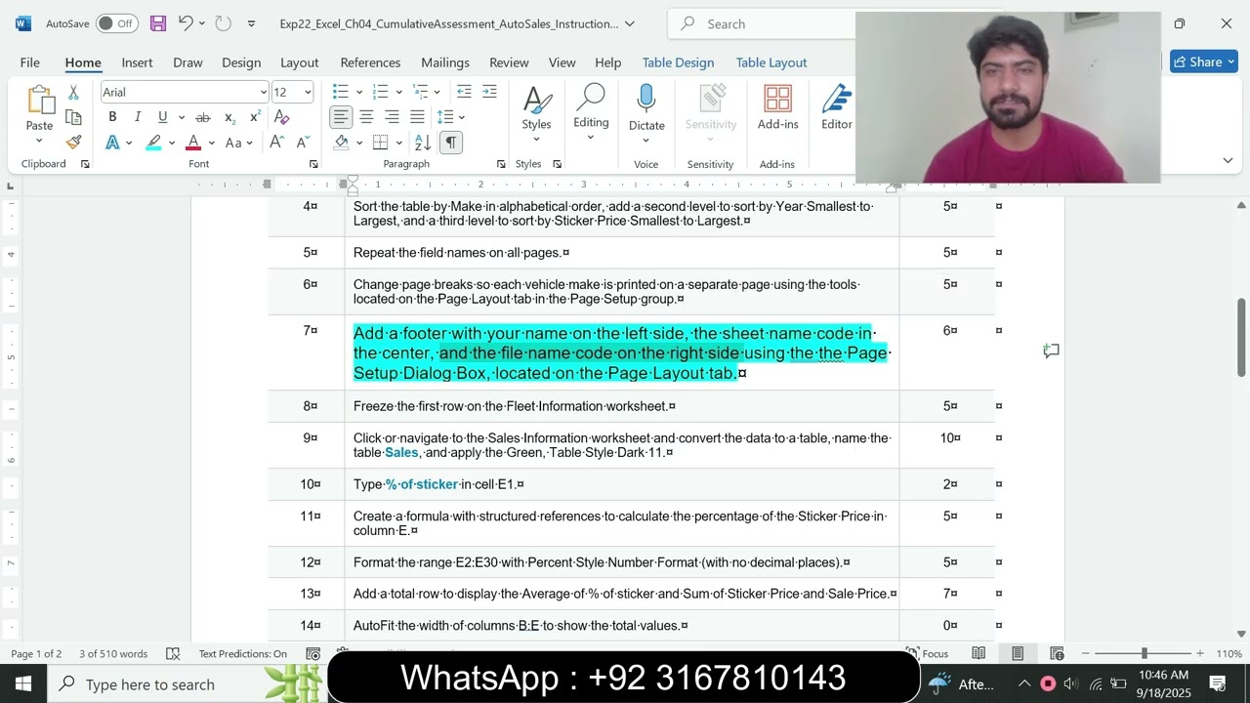
Task: Toggle Focus mode in status bar
Action: [x=927, y=653]
